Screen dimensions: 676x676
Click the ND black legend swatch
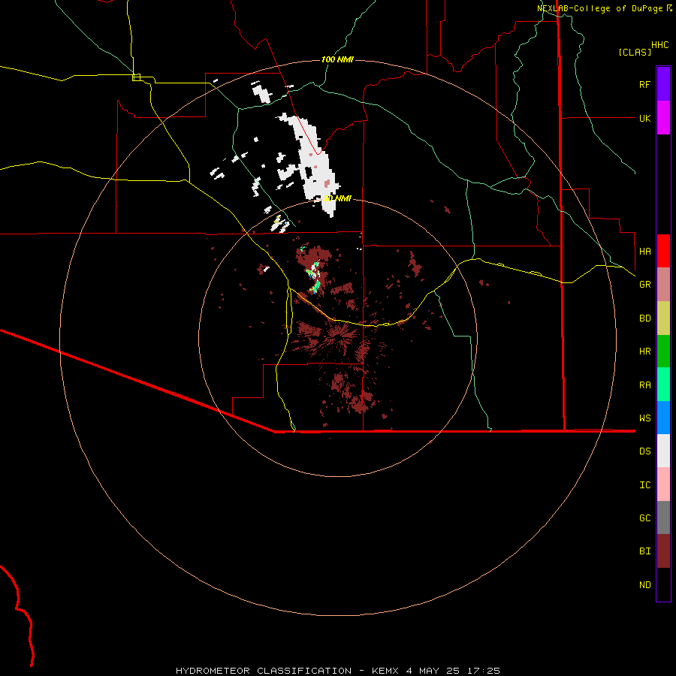click(663, 584)
